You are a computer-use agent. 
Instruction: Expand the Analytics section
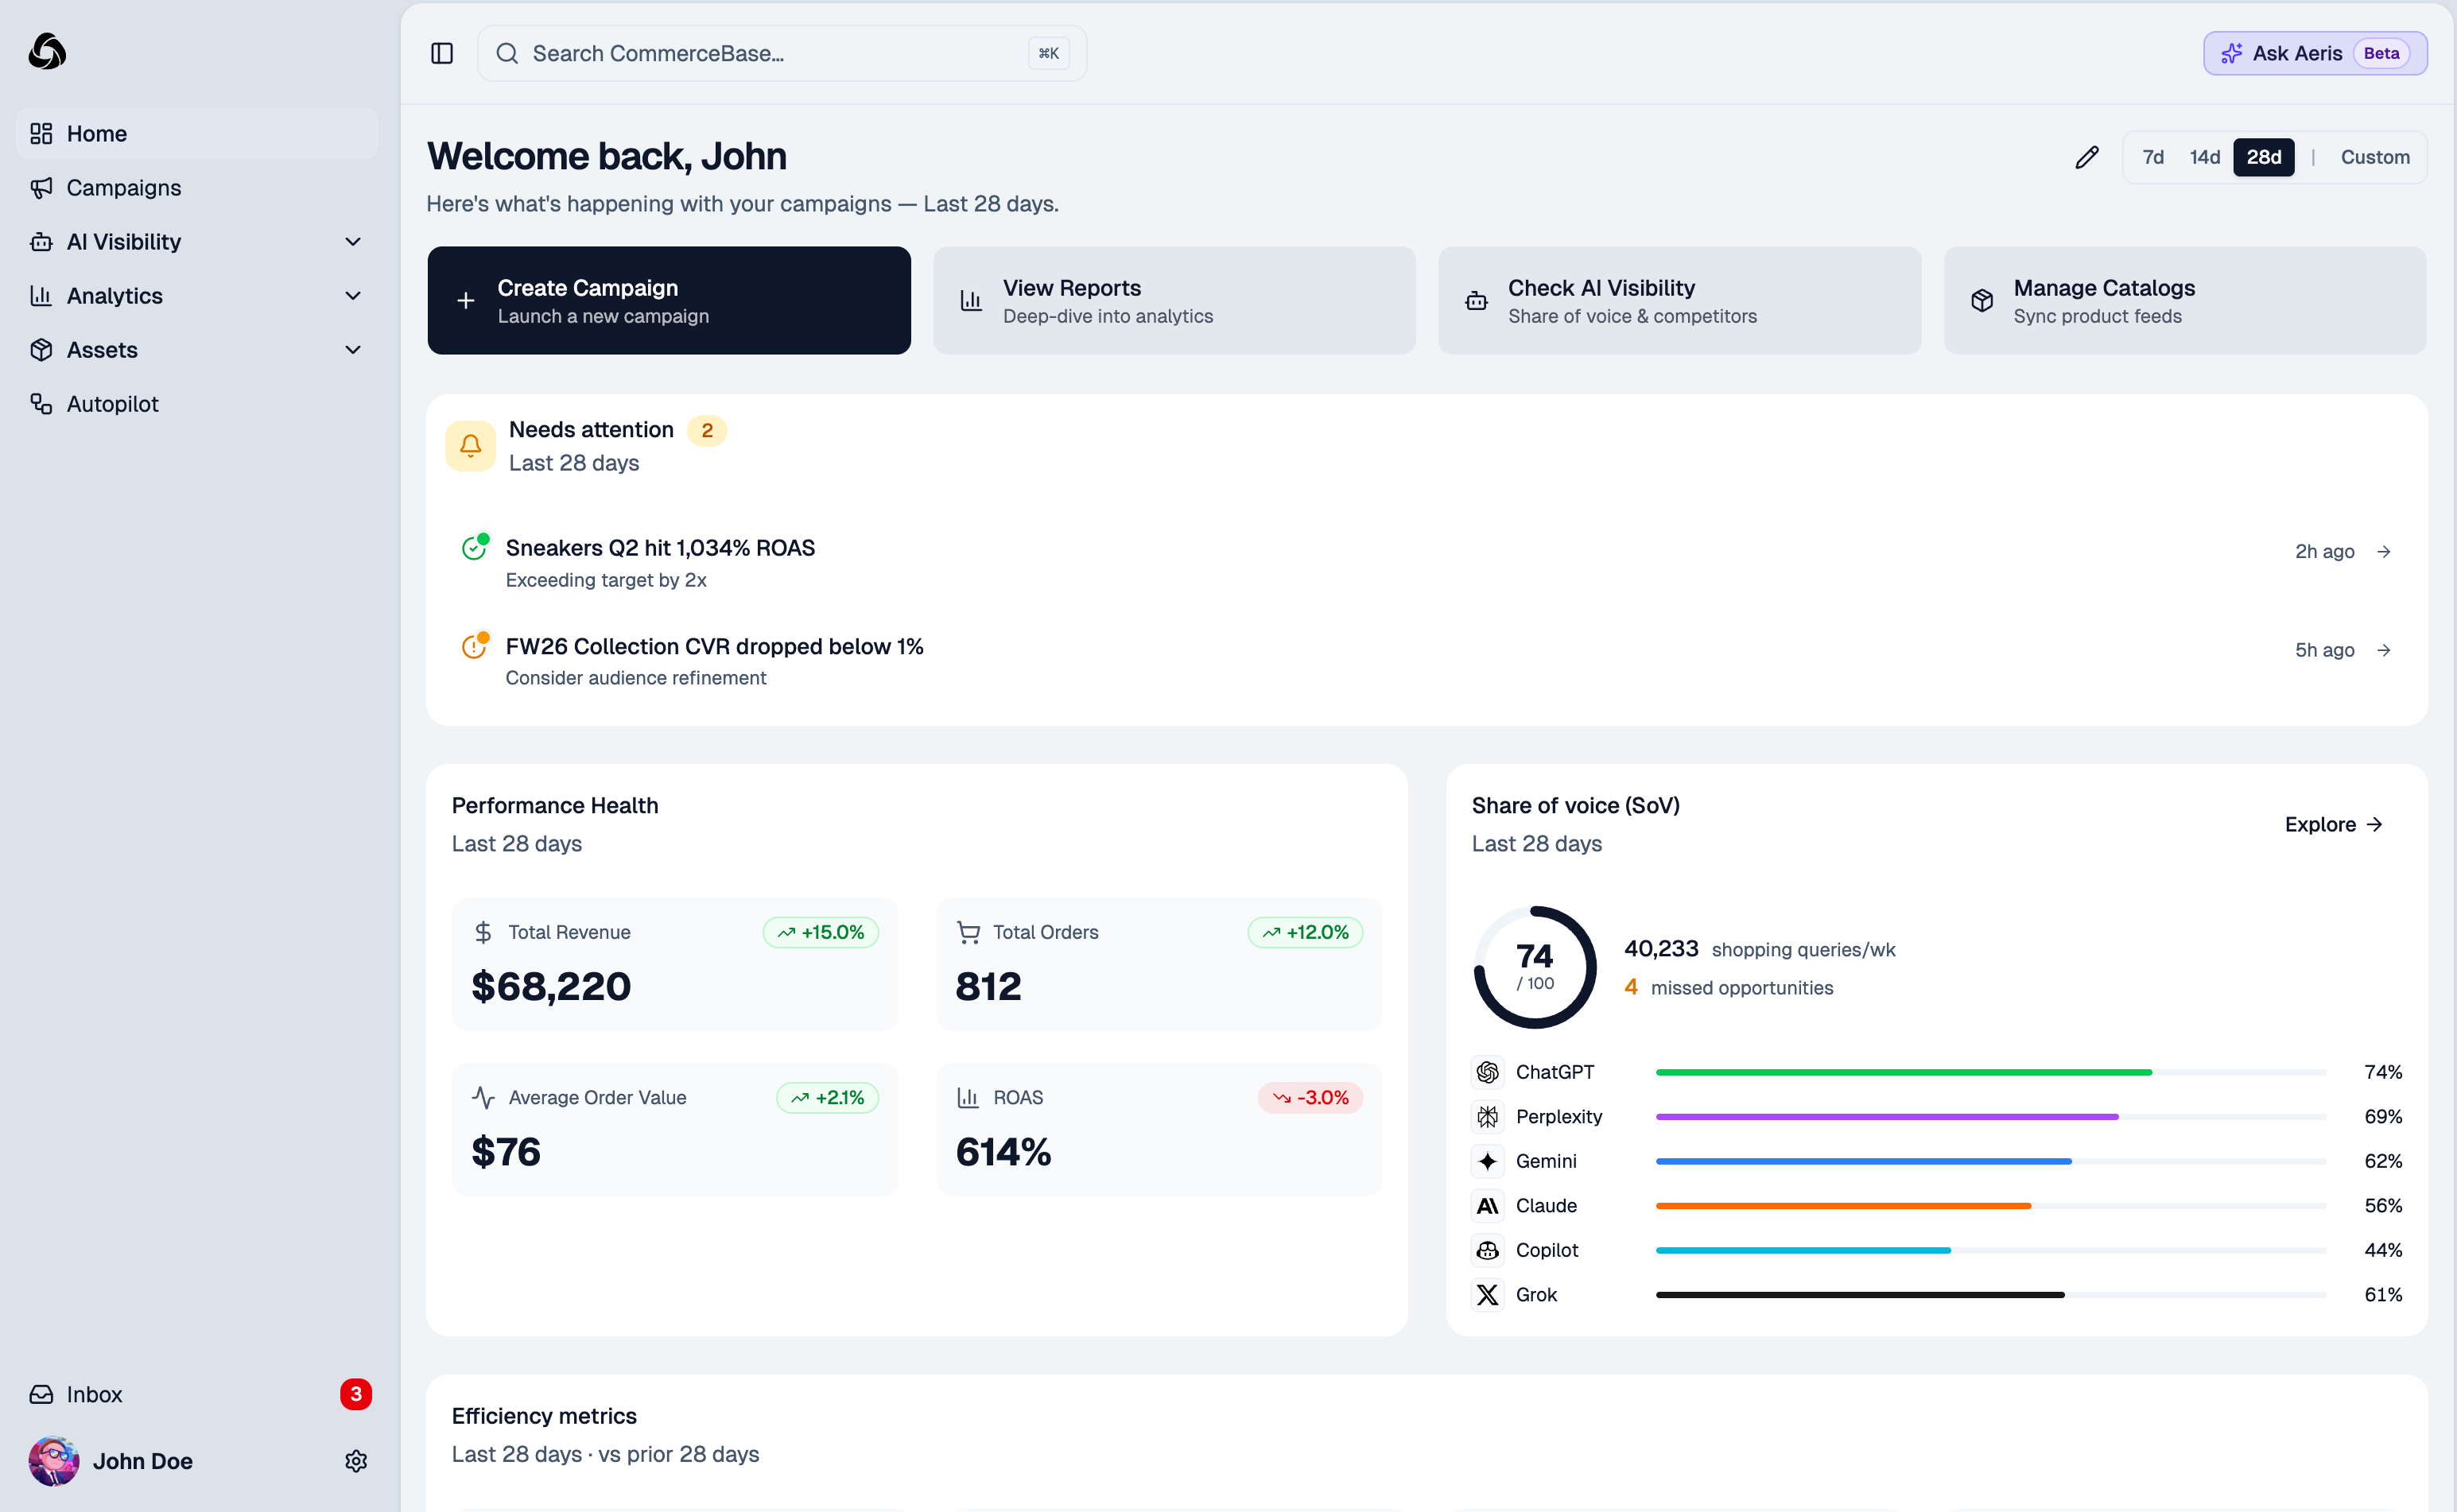(x=352, y=296)
